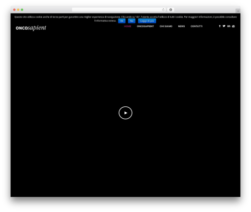251x212 pixels.
Task: Play the video with the circular play button
Action: pos(125,113)
